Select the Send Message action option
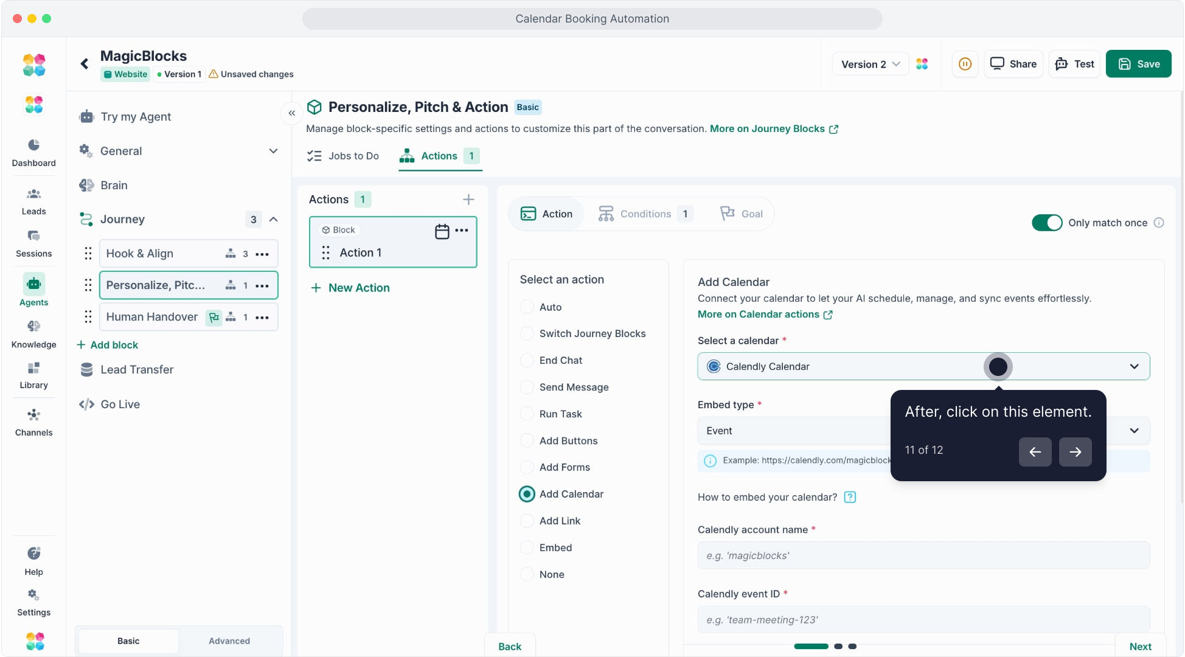Image resolution: width=1185 pixels, height=657 pixels. pyautogui.click(x=527, y=387)
